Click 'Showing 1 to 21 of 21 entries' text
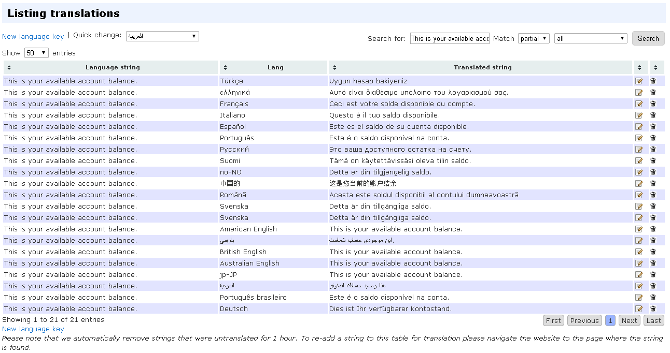Image resolution: width=670 pixels, height=353 pixels. (x=53, y=319)
